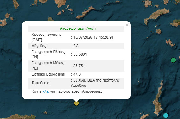The height and width of the screenshot is (119, 180).
Task: Click the large Kos island on map
Action: (156, 16)
